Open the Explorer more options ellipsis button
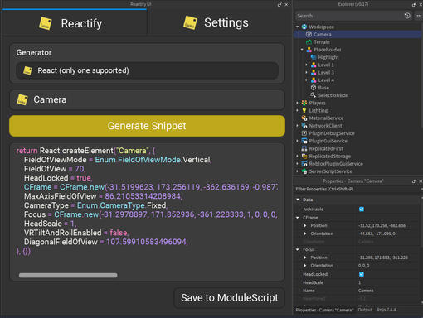Image resolution: width=423 pixels, height=318 pixels. click(419, 16)
